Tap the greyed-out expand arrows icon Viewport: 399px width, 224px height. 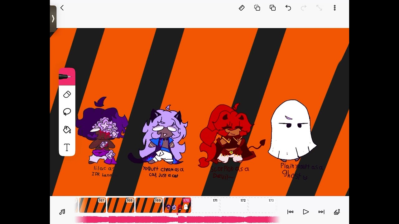(x=319, y=8)
